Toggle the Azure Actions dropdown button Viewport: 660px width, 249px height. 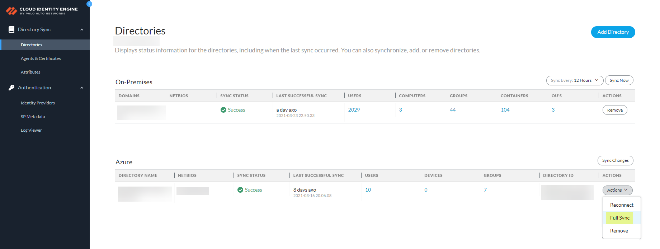pos(617,190)
